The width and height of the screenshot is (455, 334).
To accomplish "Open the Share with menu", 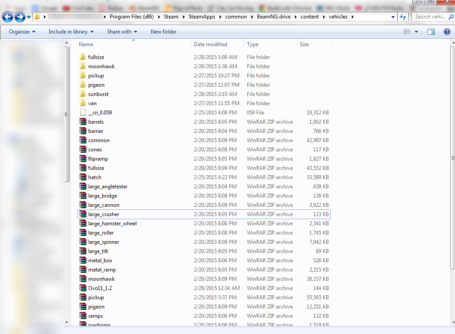I will point(122,32).
